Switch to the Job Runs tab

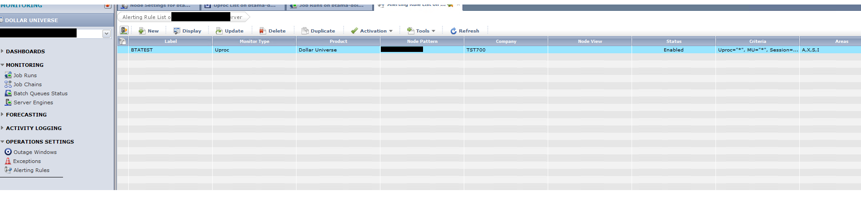pyautogui.click(x=330, y=6)
